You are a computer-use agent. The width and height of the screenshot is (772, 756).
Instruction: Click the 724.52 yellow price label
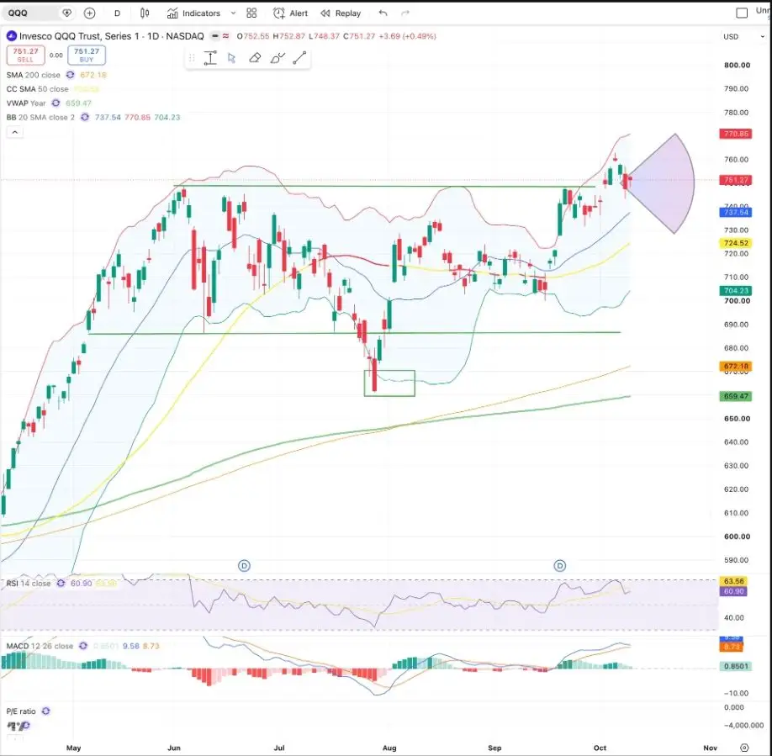click(736, 243)
